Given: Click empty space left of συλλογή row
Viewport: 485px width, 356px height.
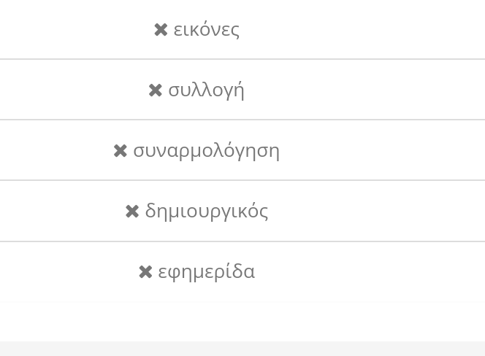Looking at the screenshot, I should click(x=66, y=90).
